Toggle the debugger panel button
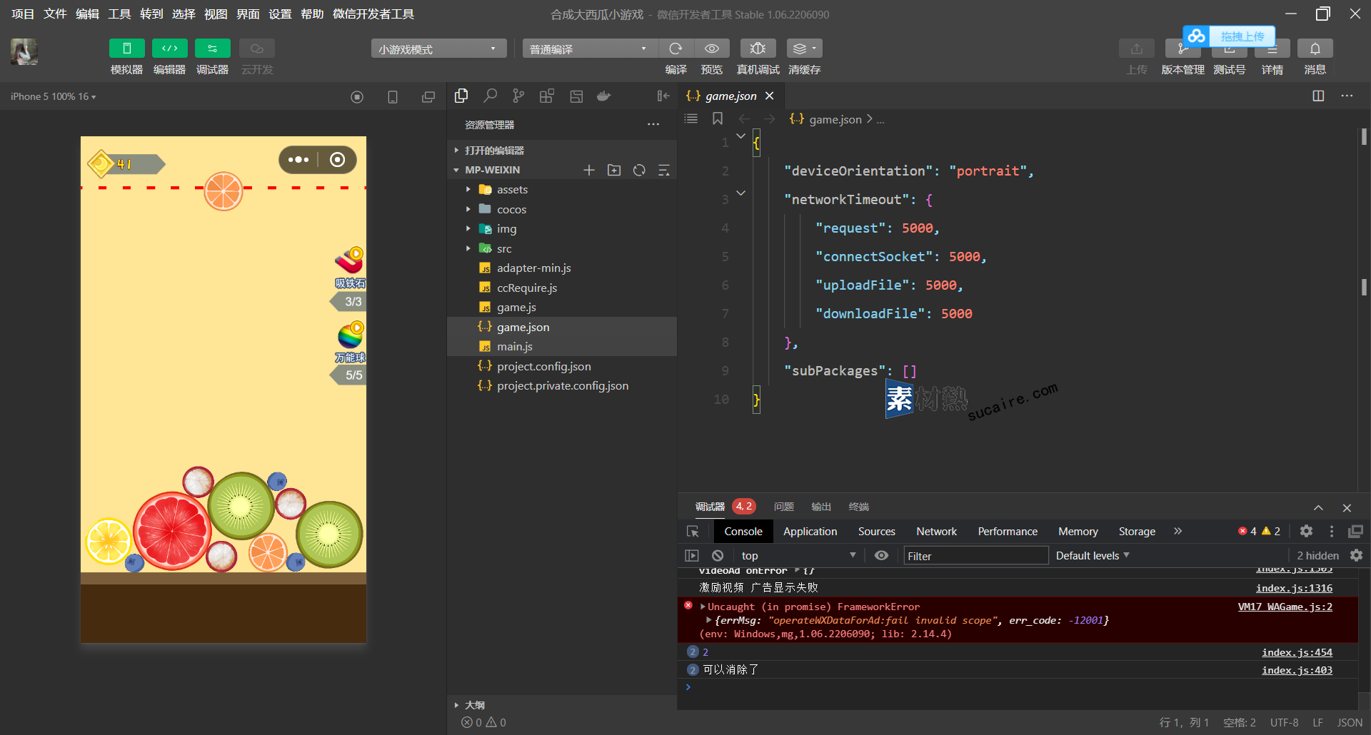1371x735 pixels. click(212, 49)
